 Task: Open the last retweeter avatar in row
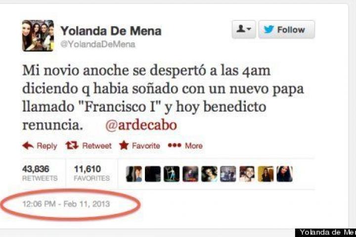coord(284,174)
